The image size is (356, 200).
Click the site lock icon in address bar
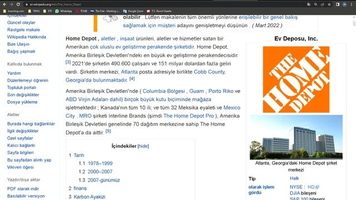point(27,4)
